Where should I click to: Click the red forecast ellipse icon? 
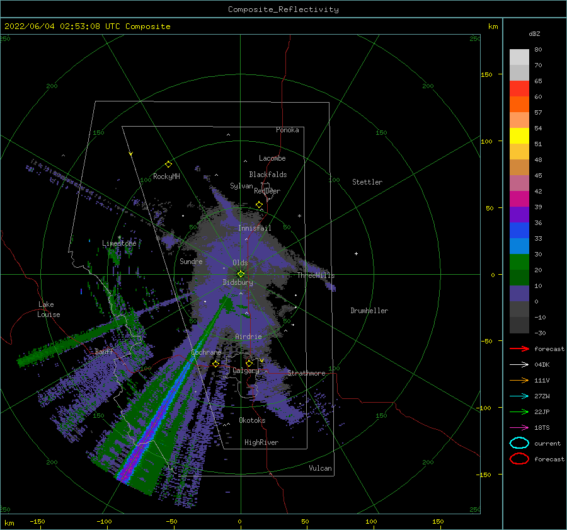coord(519,459)
